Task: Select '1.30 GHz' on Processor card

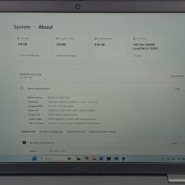Action: pyautogui.click(x=137, y=56)
